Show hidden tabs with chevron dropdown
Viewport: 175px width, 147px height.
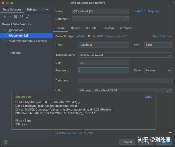click(47, 9)
